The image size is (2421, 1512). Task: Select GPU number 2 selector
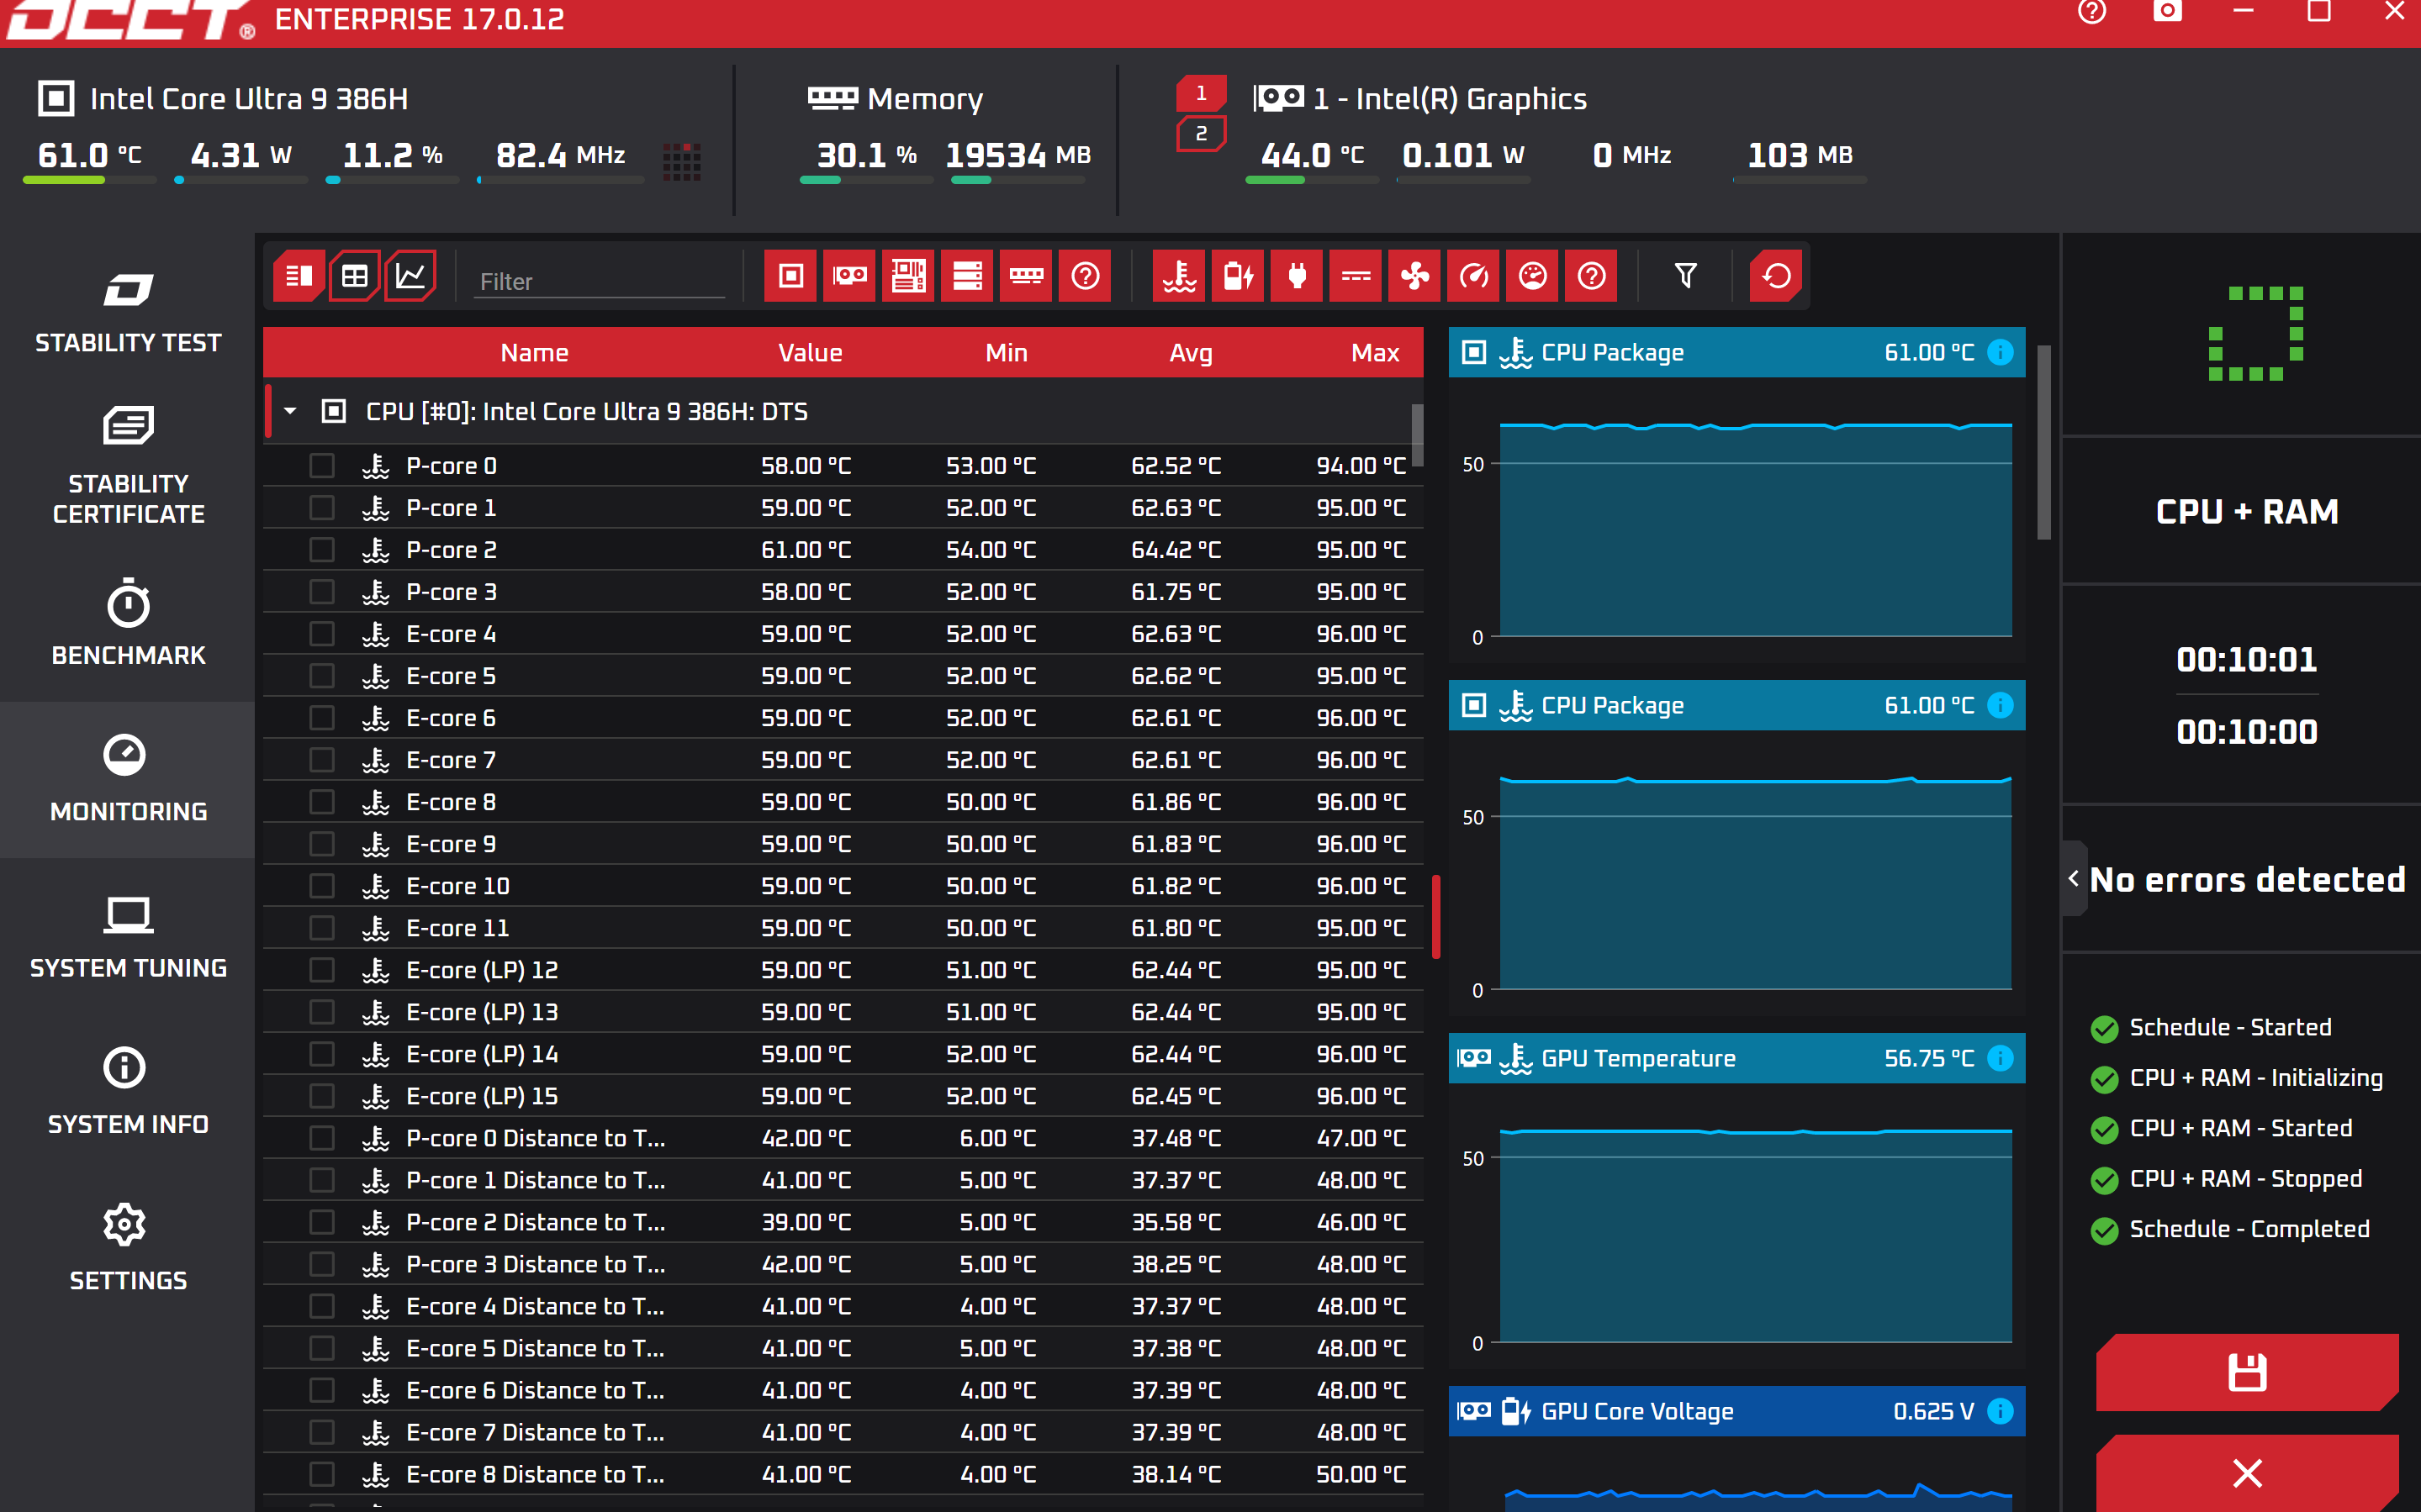click(x=1202, y=134)
